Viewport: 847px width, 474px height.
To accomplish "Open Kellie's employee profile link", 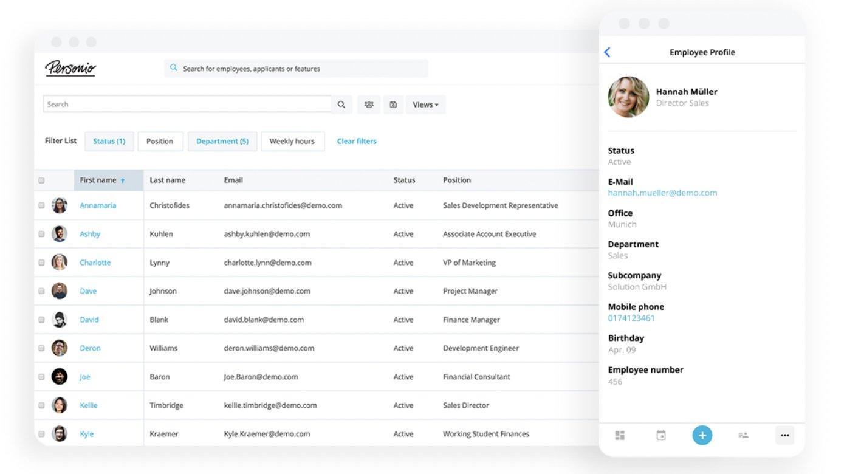I will (89, 405).
